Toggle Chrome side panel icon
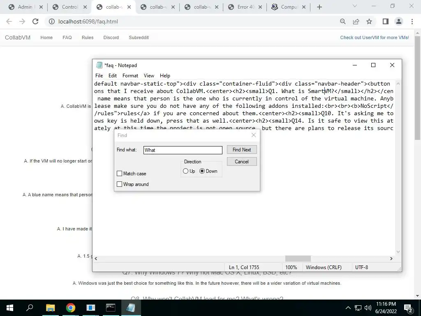Image resolution: width=421 pixels, height=316 pixels. coord(386,21)
